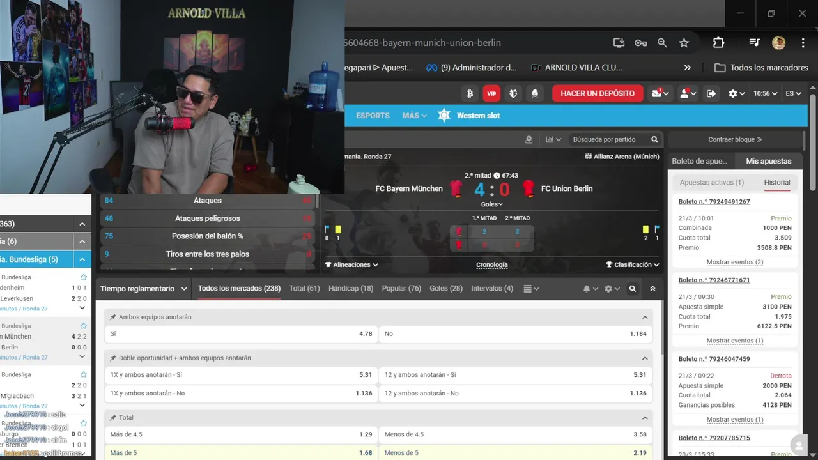
Task: Expand the Alineaciones section
Action: coord(351,264)
